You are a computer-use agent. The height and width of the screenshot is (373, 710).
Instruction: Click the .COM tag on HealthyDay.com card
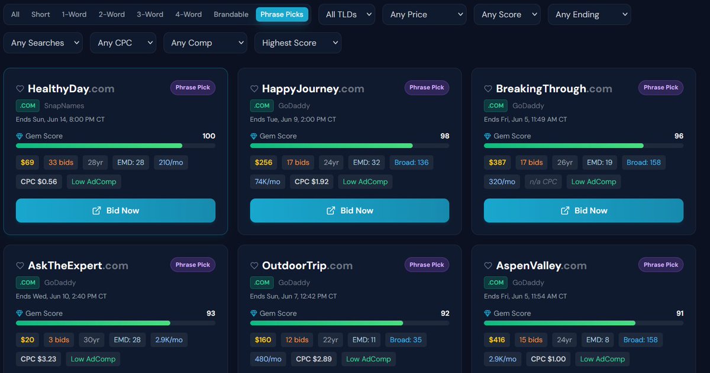click(x=28, y=106)
